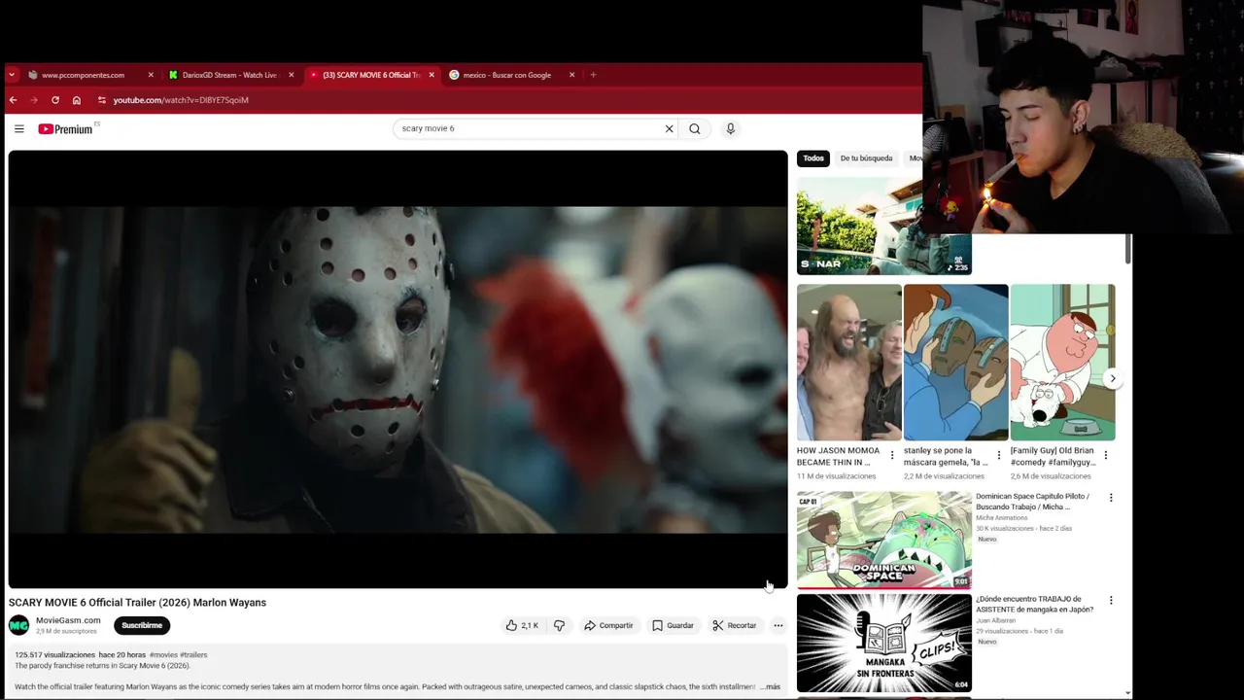Expand the description with ...más
The width and height of the screenshot is (1244, 700).
pyautogui.click(x=770, y=686)
